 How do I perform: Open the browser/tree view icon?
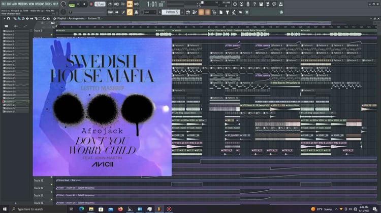(x=214, y=12)
